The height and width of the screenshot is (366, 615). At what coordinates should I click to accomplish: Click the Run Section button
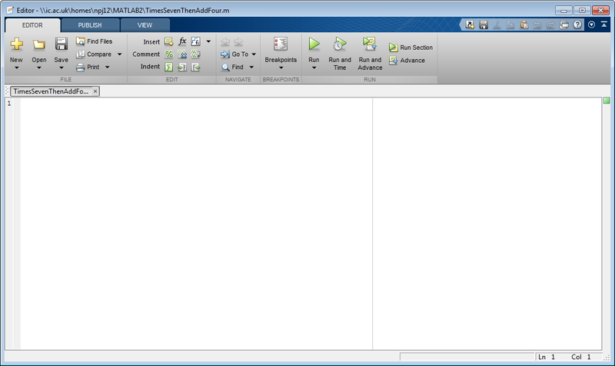coord(411,48)
